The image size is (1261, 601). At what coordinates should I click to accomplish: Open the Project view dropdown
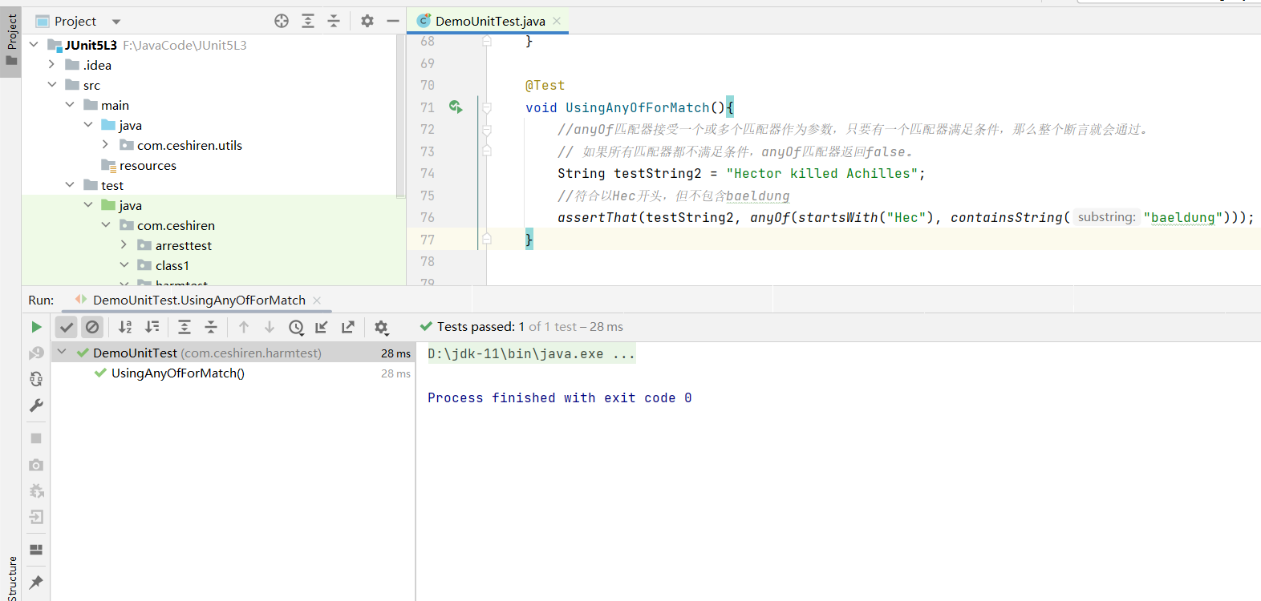pos(116,22)
